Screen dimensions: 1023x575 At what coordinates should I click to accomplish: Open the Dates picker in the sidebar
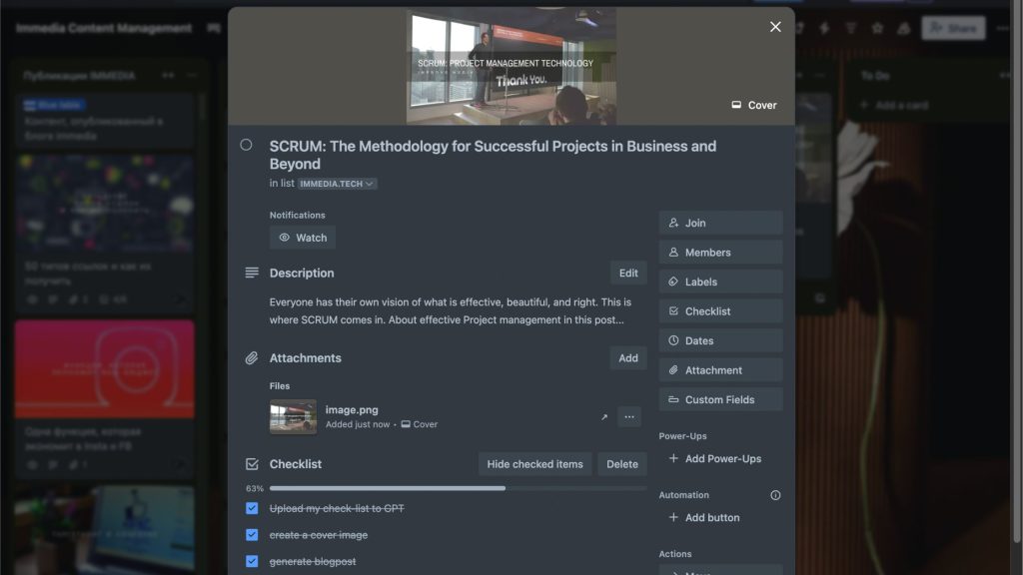720,340
